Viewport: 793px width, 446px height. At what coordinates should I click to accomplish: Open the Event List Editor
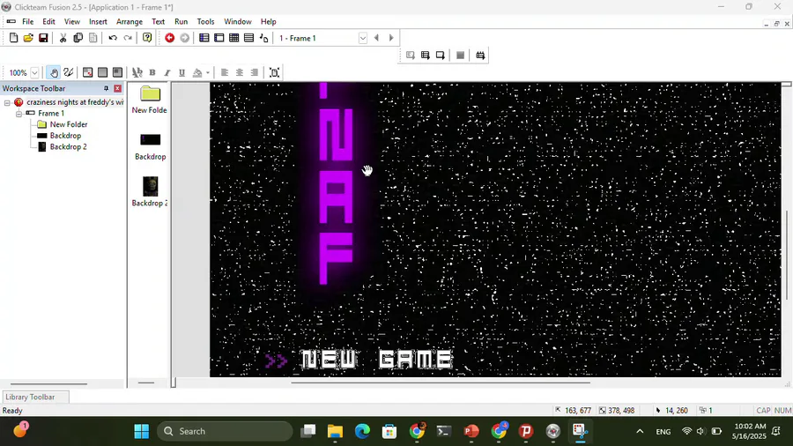tap(248, 38)
